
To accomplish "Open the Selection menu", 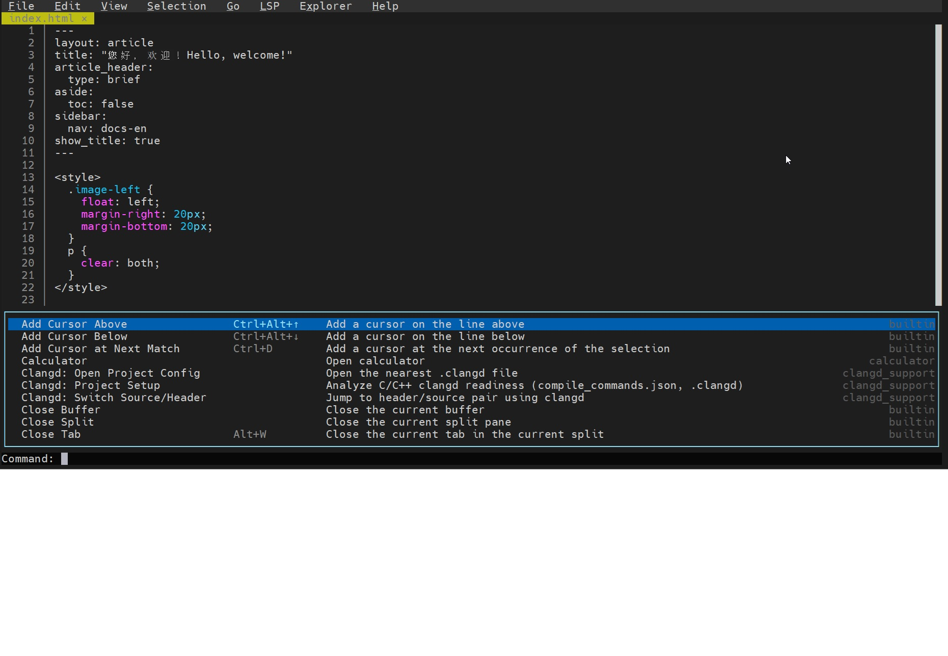I will (176, 6).
